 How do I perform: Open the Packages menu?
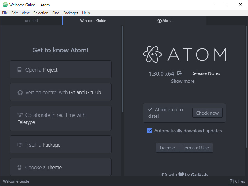point(71,13)
